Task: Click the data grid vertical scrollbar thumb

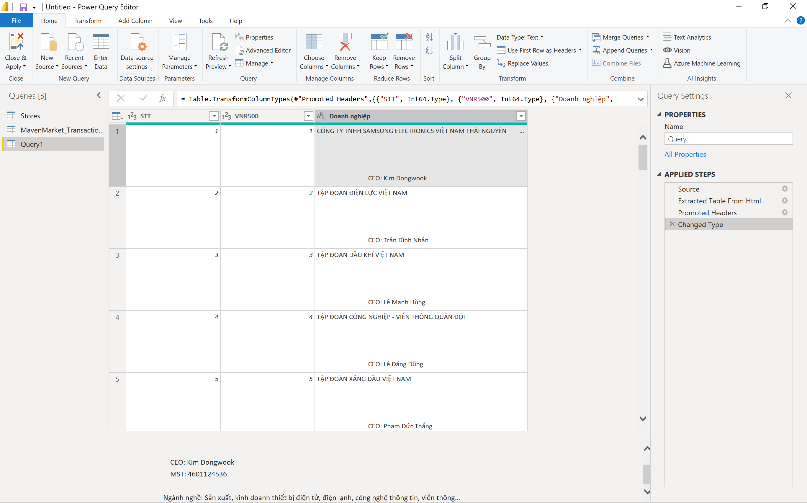Action: point(642,157)
